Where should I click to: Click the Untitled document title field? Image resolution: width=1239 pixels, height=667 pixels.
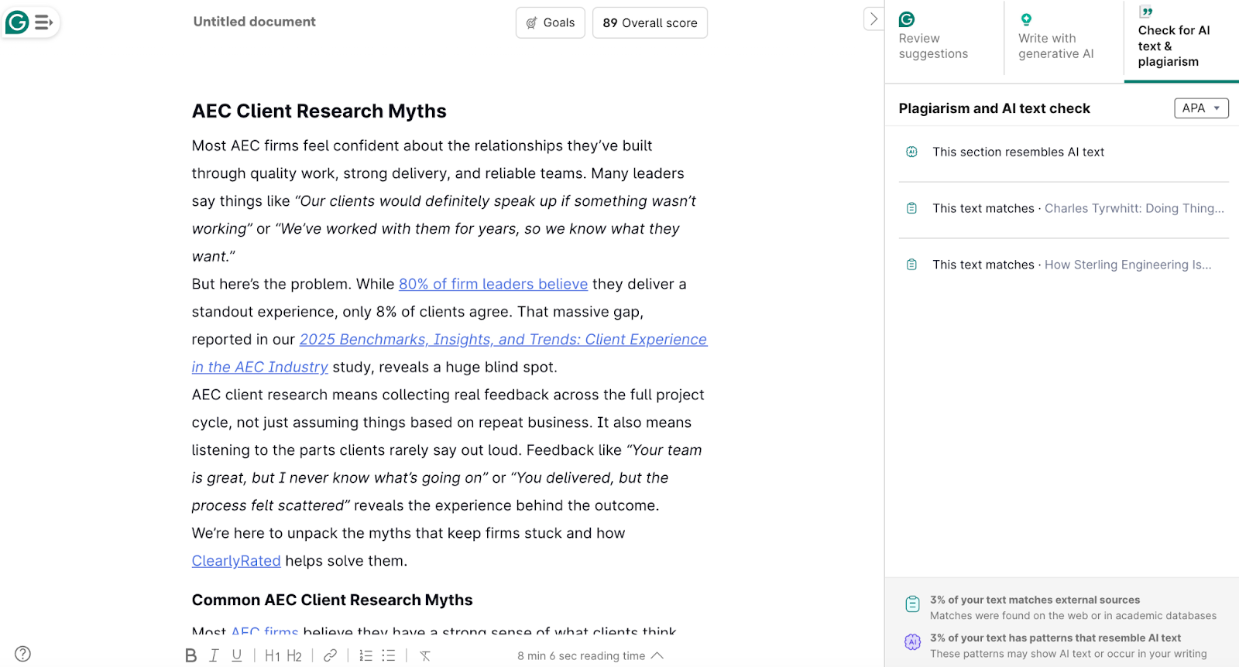point(255,22)
